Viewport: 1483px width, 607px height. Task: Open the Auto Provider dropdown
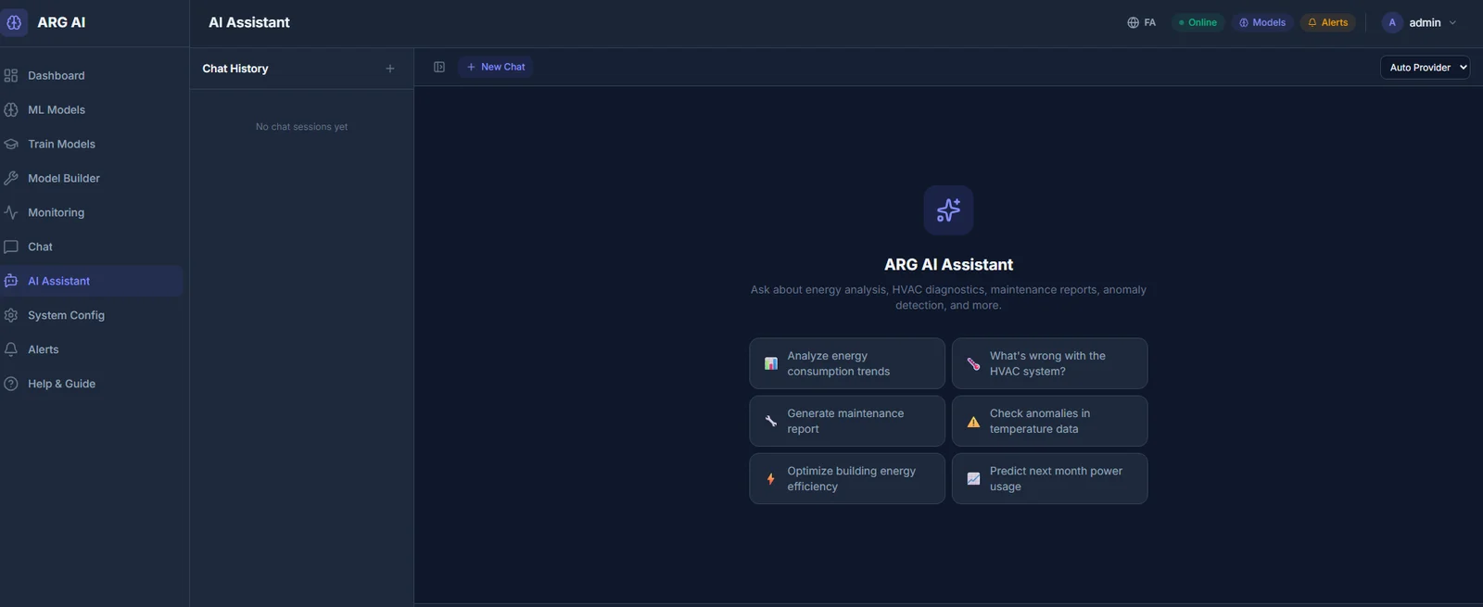(1425, 67)
